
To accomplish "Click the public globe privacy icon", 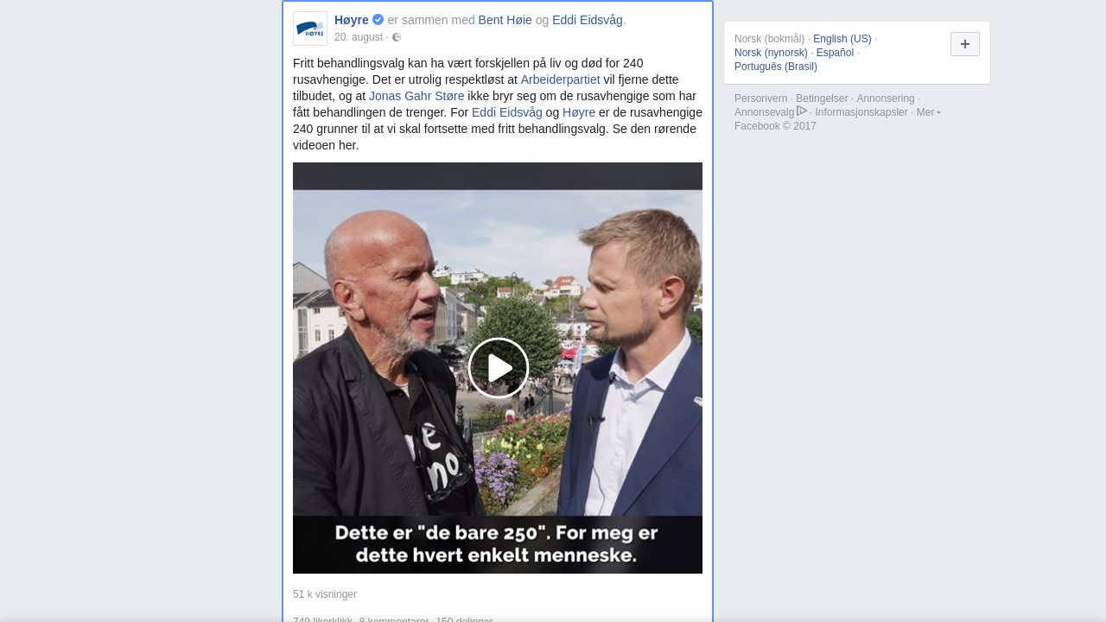I will coord(397,37).
